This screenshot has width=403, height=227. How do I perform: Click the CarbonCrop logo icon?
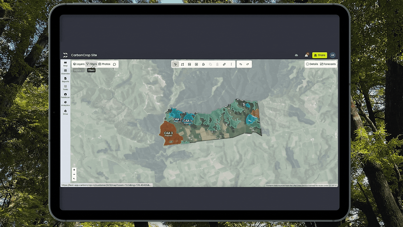65,55
